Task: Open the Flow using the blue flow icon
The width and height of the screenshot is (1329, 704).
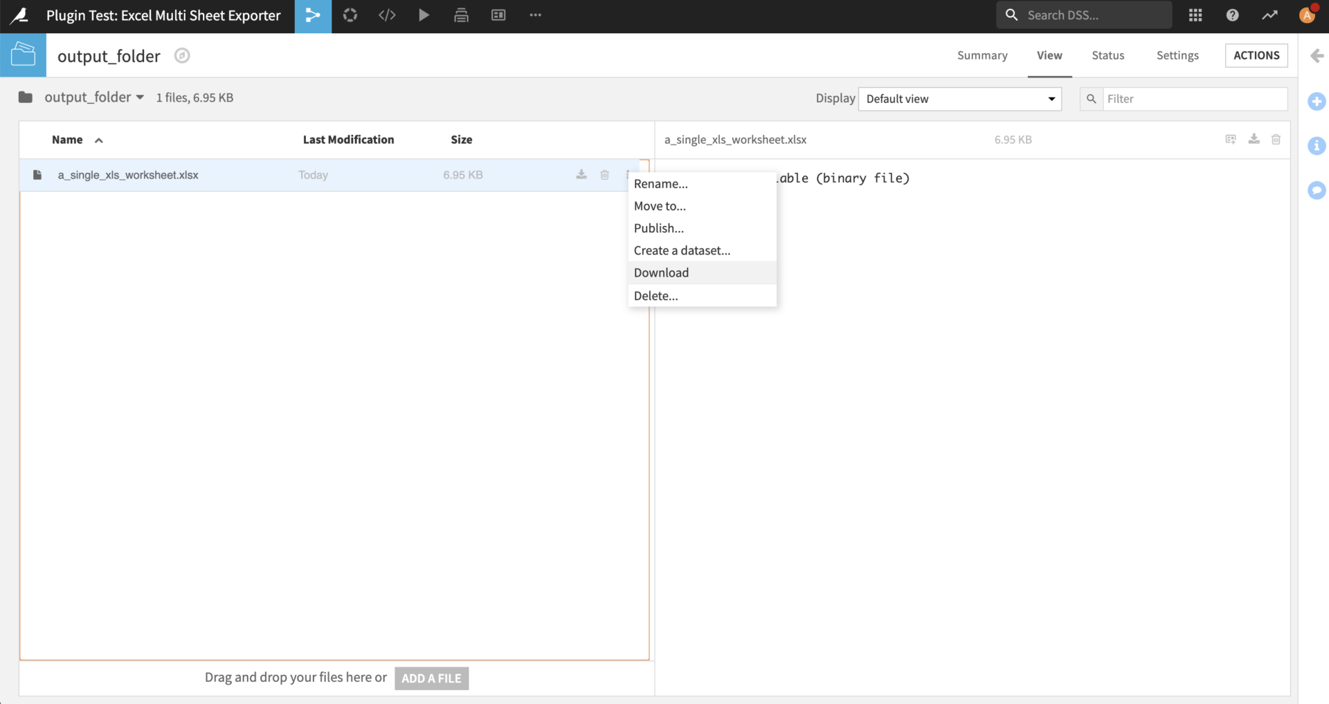Action: pyautogui.click(x=313, y=15)
